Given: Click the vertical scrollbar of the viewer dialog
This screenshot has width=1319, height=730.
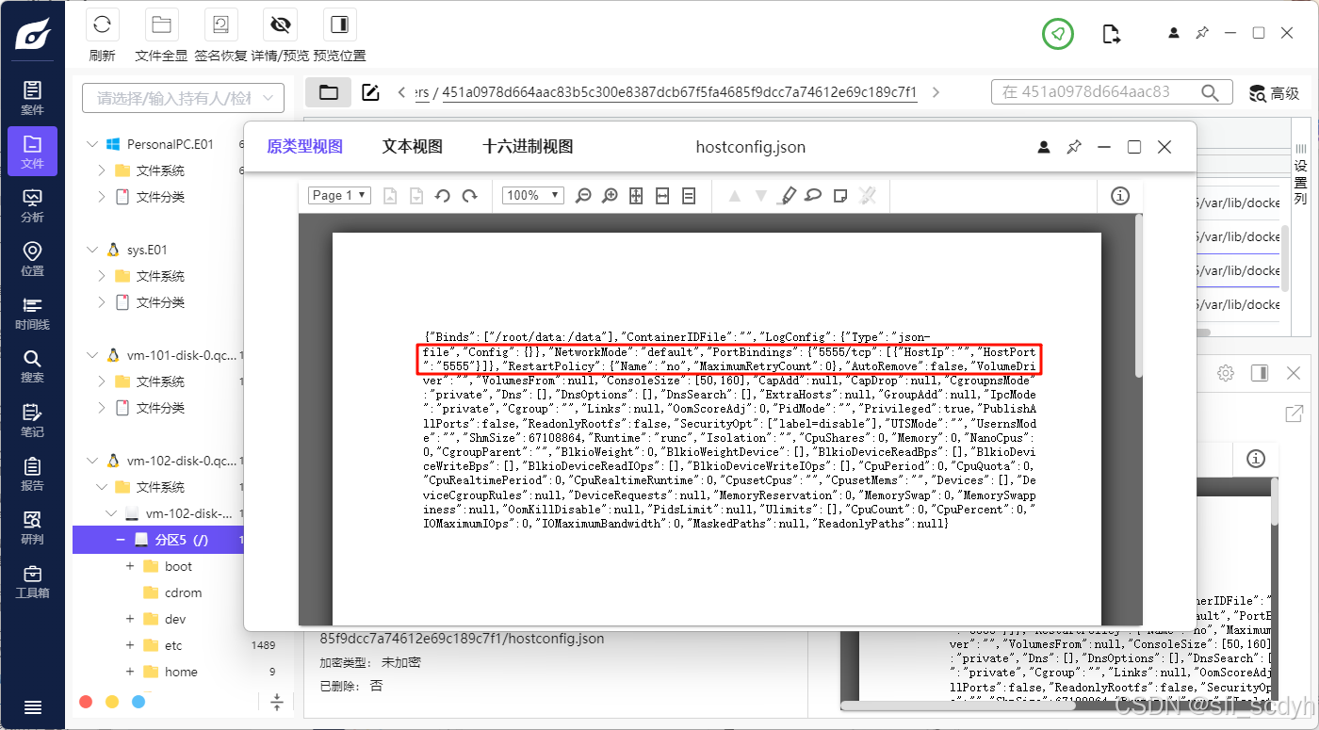Looking at the screenshot, I should pyautogui.click(x=1140, y=295).
